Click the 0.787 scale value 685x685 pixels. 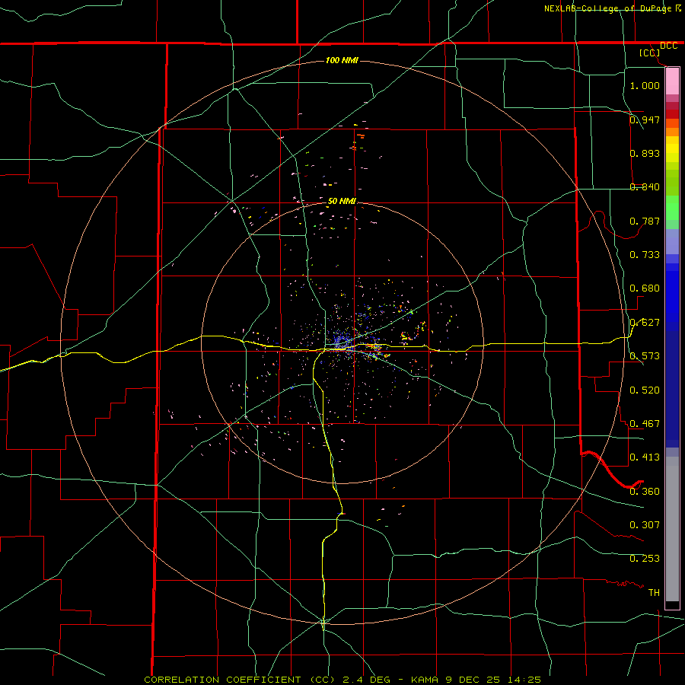[645, 221]
